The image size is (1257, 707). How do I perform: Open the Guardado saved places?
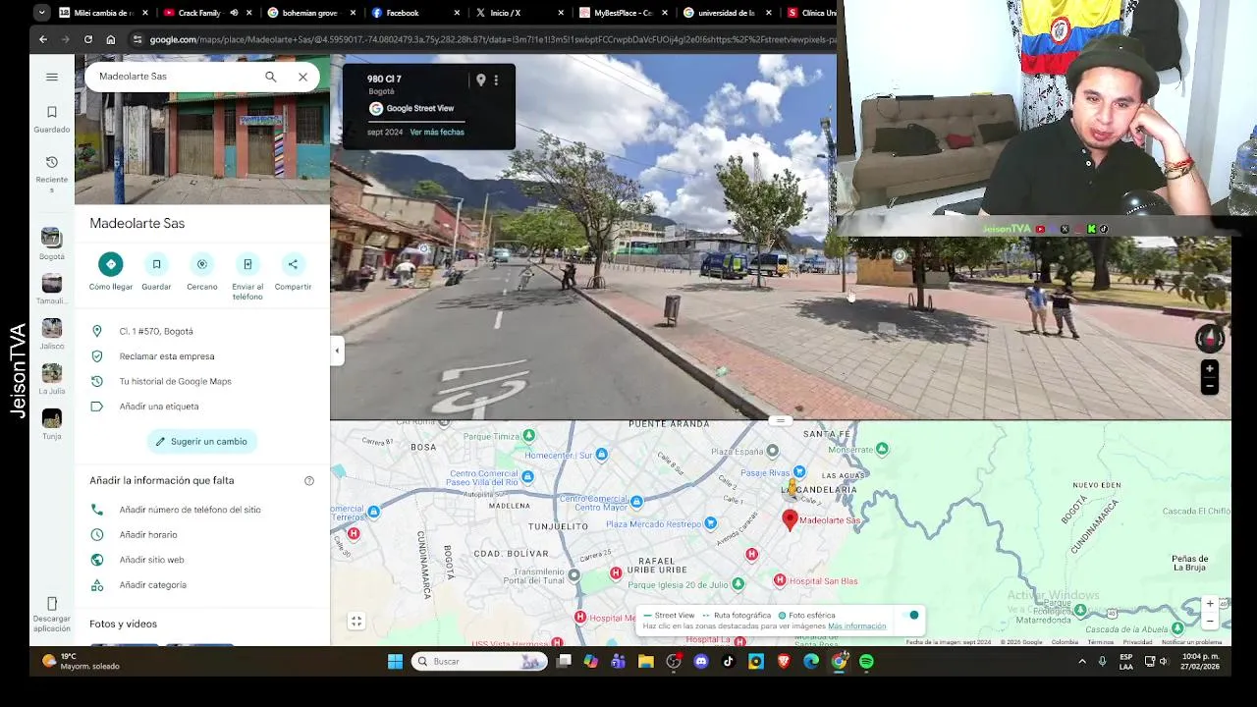pos(52,119)
